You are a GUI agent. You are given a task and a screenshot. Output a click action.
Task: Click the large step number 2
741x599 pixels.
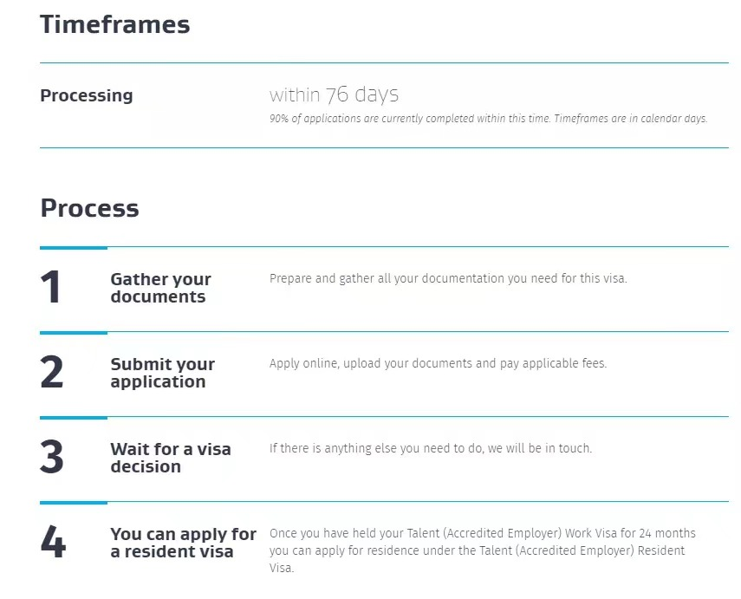[52, 373]
